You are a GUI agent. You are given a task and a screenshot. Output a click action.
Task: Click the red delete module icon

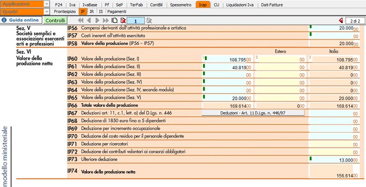click(123, 21)
